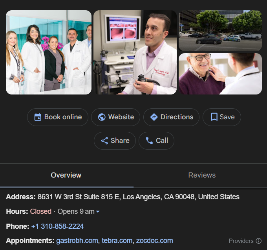The height and width of the screenshot is (250, 267).
Task: View the smiling elderly patient photo
Action: (220, 74)
